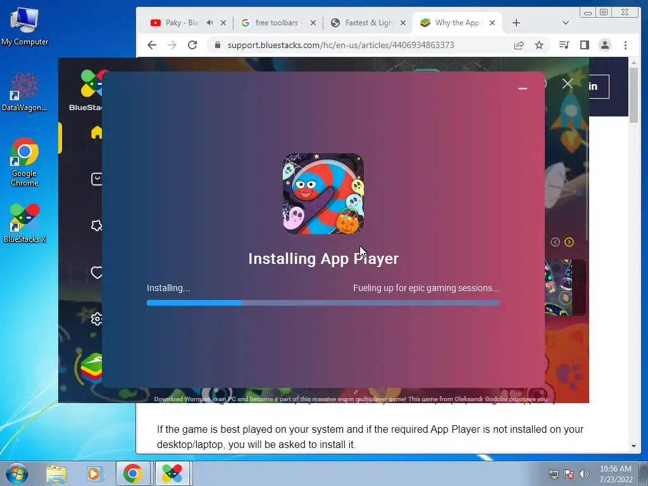Go back in Chrome
648x486 pixels.
(x=152, y=45)
